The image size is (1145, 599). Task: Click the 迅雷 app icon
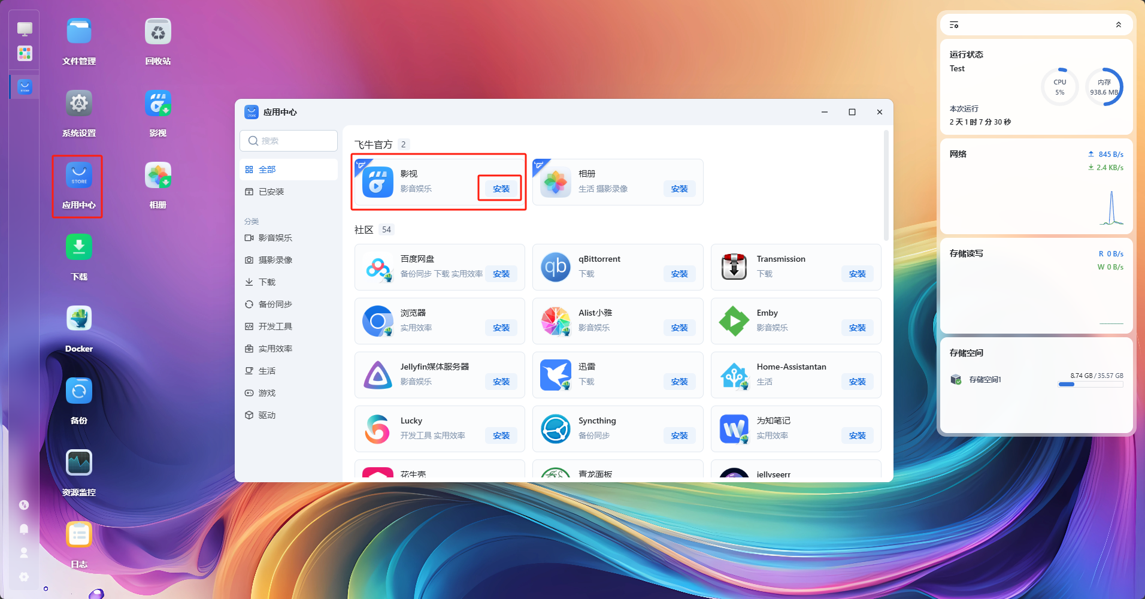[x=556, y=375]
